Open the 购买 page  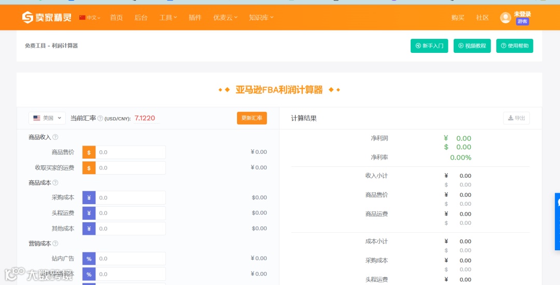click(x=458, y=18)
